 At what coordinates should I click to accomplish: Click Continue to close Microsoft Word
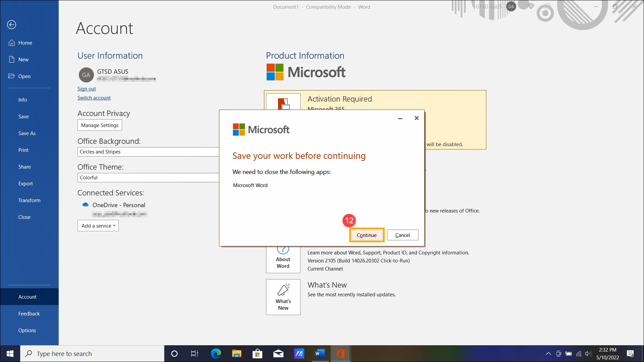(367, 235)
